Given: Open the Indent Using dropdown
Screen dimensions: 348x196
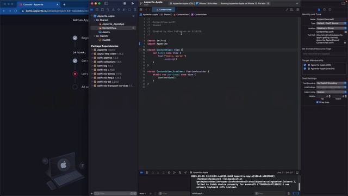Looking at the screenshot, I should pos(331,92).
